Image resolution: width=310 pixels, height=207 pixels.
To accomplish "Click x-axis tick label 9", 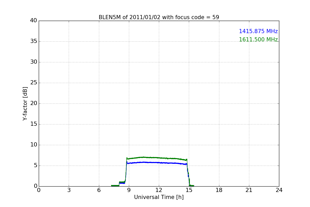I will [129, 190].
